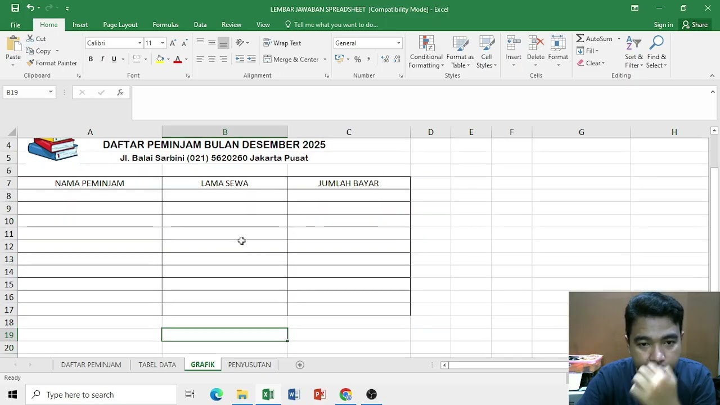
Task: Add a new sheet with plus button
Action: pyautogui.click(x=300, y=364)
